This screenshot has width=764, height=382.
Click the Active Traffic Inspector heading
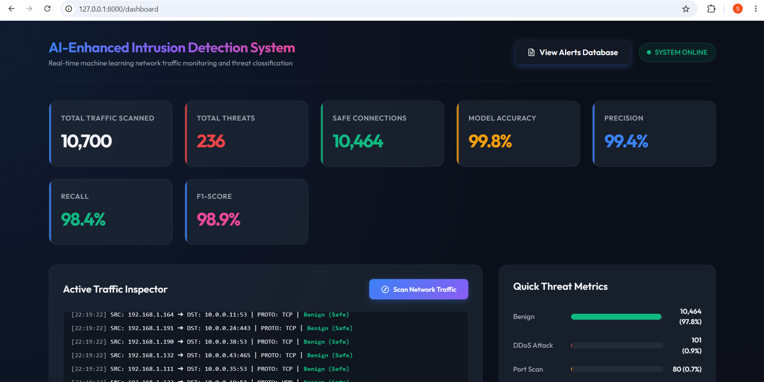pos(115,289)
